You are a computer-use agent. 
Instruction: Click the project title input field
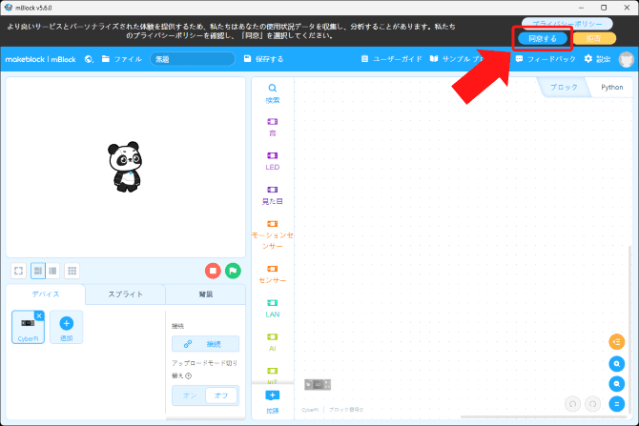point(193,59)
